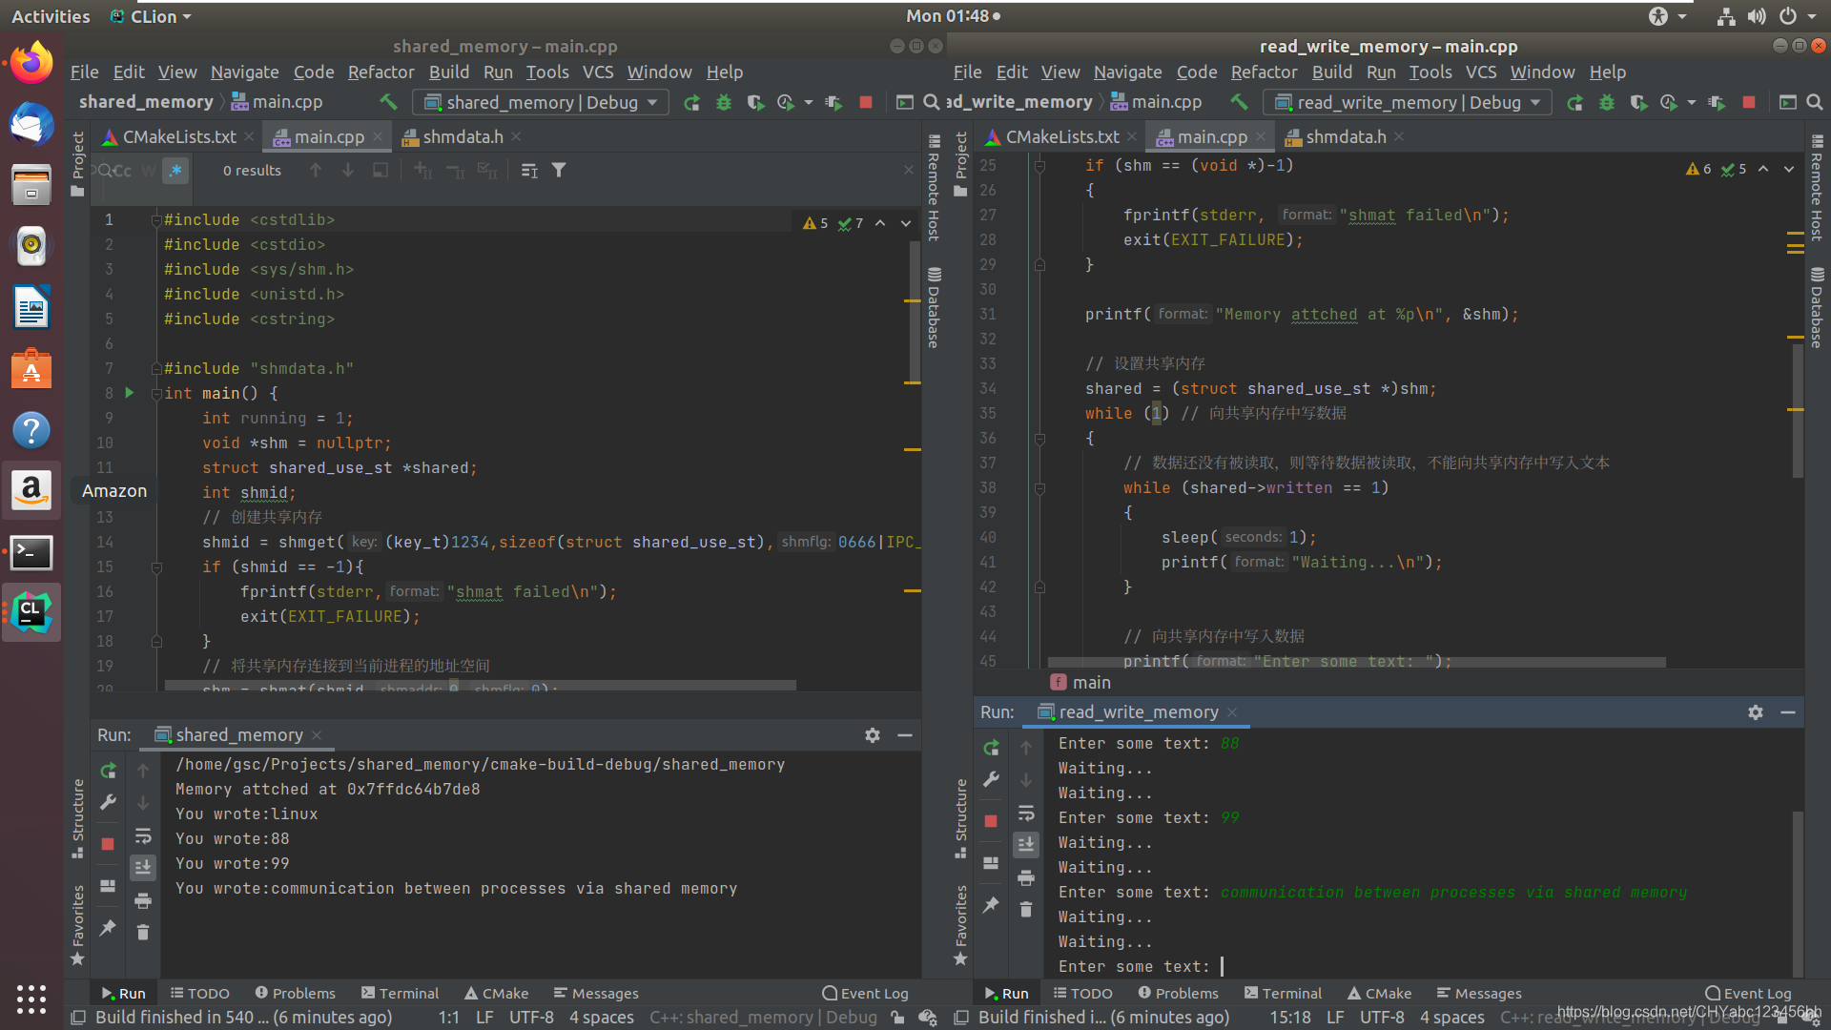Open read_write_memory | Debug configuration dropdown
Viewport: 1831px width, 1030px height.
pos(1407,102)
